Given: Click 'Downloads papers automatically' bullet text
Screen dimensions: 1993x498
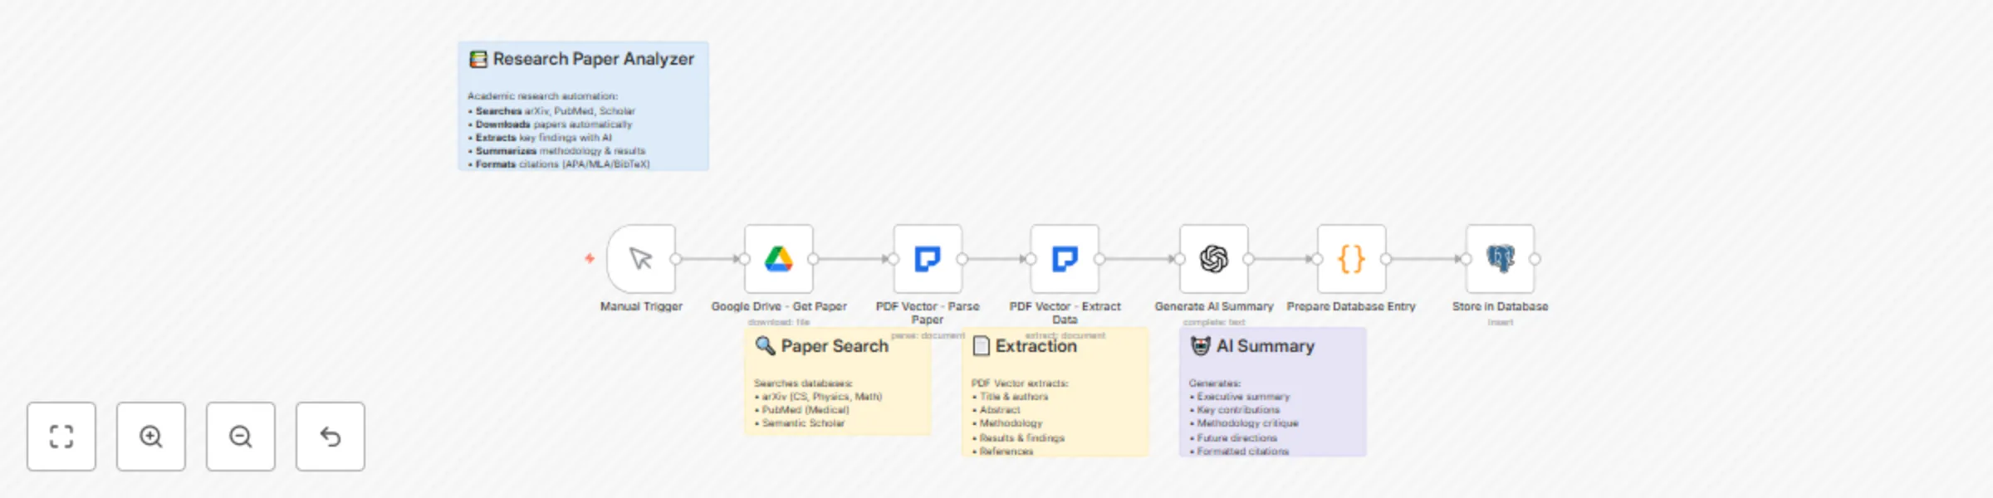Looking at the screenshot, I should [x=554, y=124].
